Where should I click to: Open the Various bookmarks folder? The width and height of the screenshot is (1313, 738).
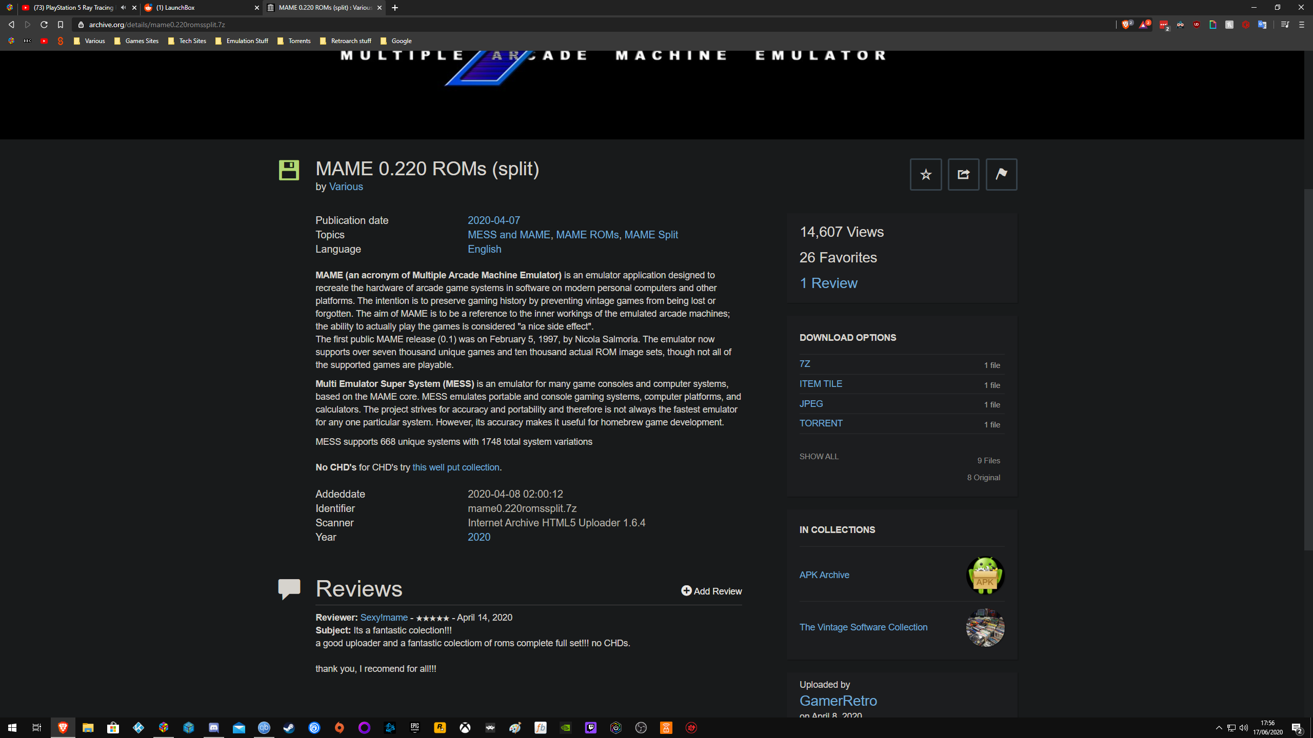(89, 41)
